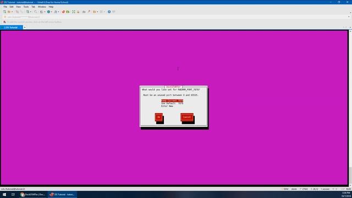The image size is (352, 198).
Task: Expand the color scheme dropdown arrow
Action: pyautogui.click(x=45, y=12)
